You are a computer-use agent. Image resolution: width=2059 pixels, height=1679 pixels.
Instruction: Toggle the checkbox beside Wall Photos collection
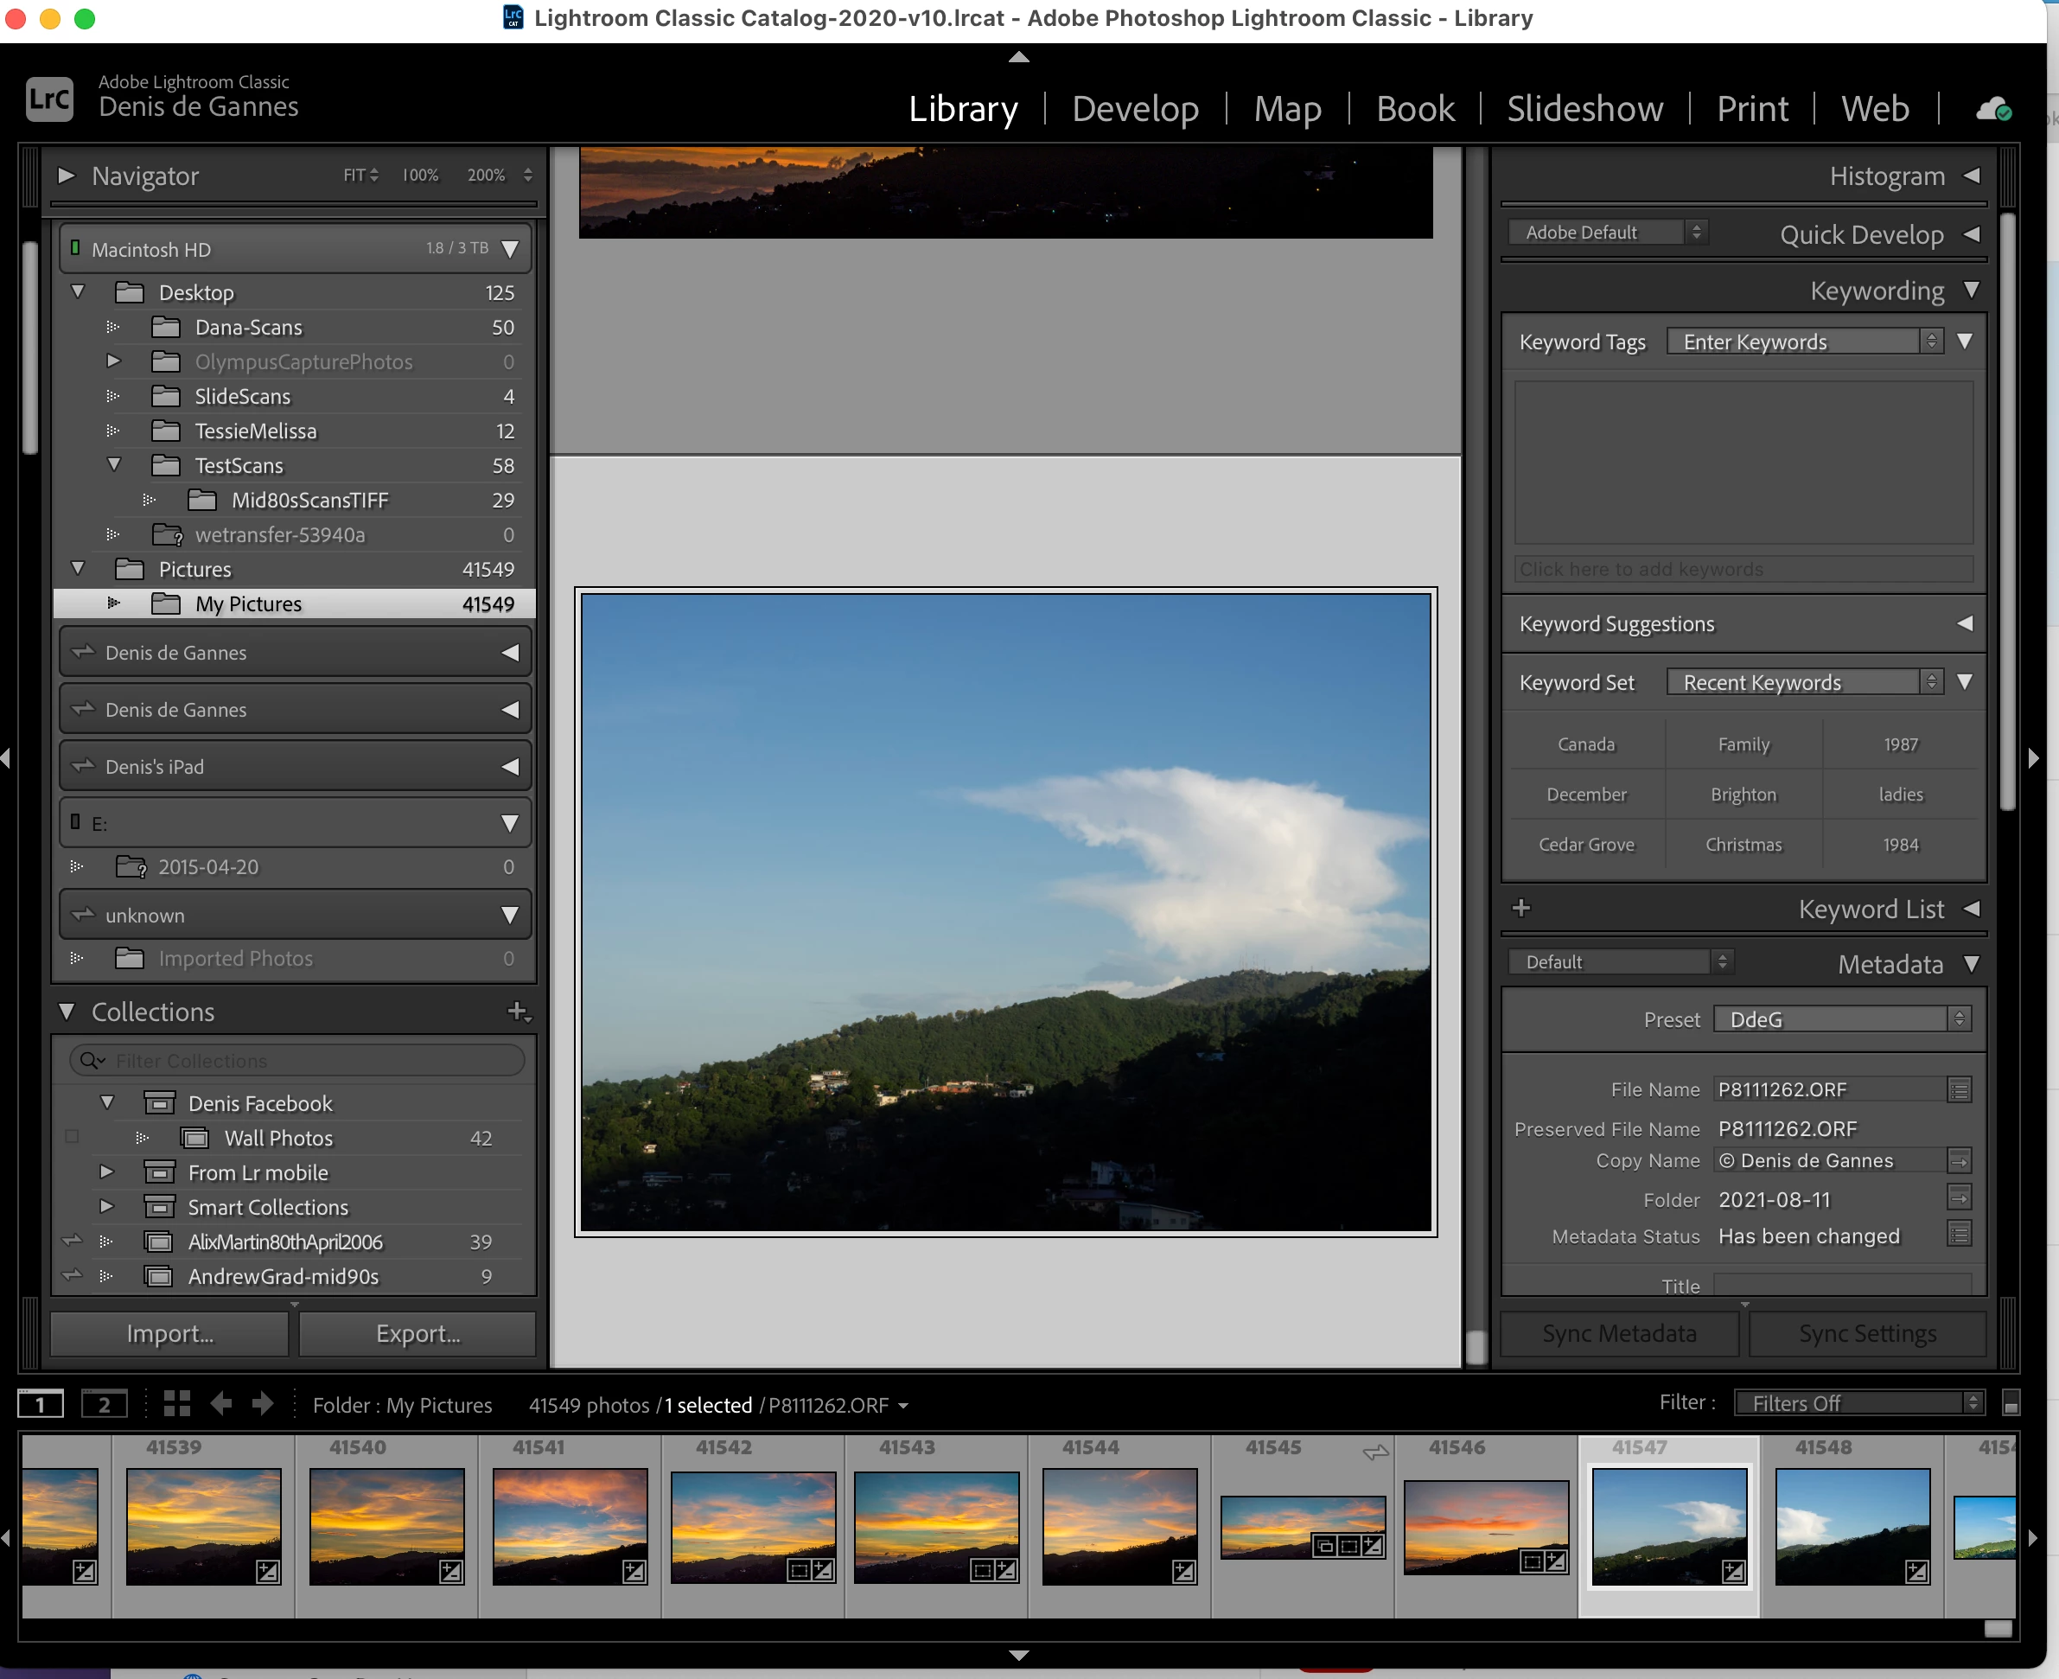pyautogui.click(x=73, y=1138)
